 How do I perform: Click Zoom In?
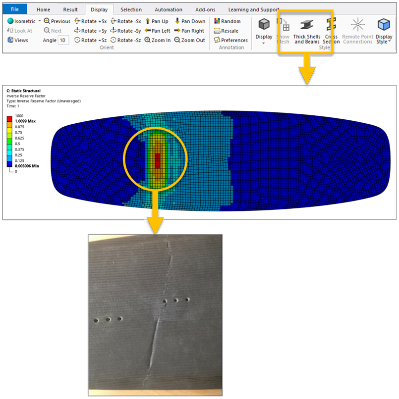point(158,40)
